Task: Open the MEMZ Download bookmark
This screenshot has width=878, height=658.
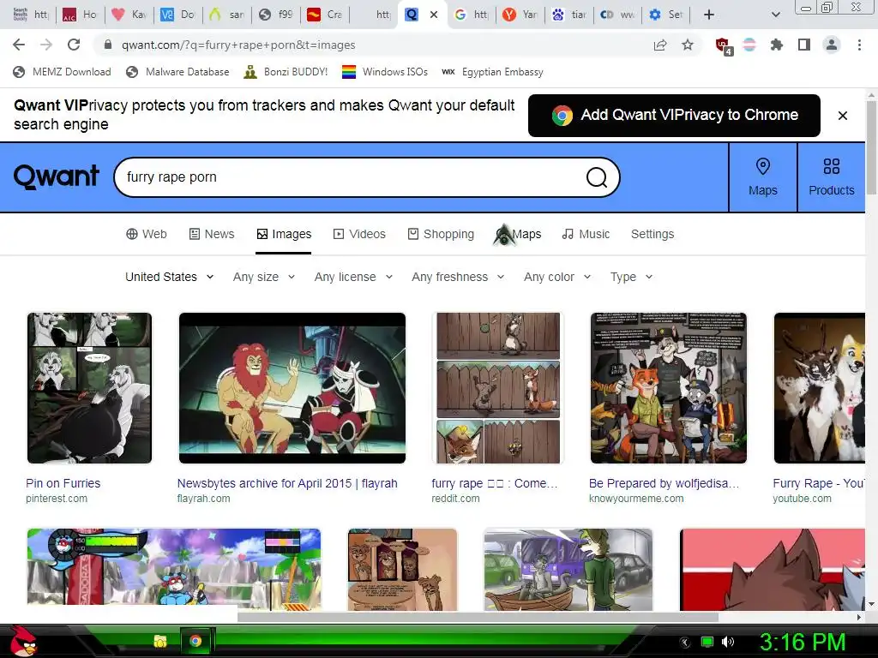Action: (x=62, y=72)
